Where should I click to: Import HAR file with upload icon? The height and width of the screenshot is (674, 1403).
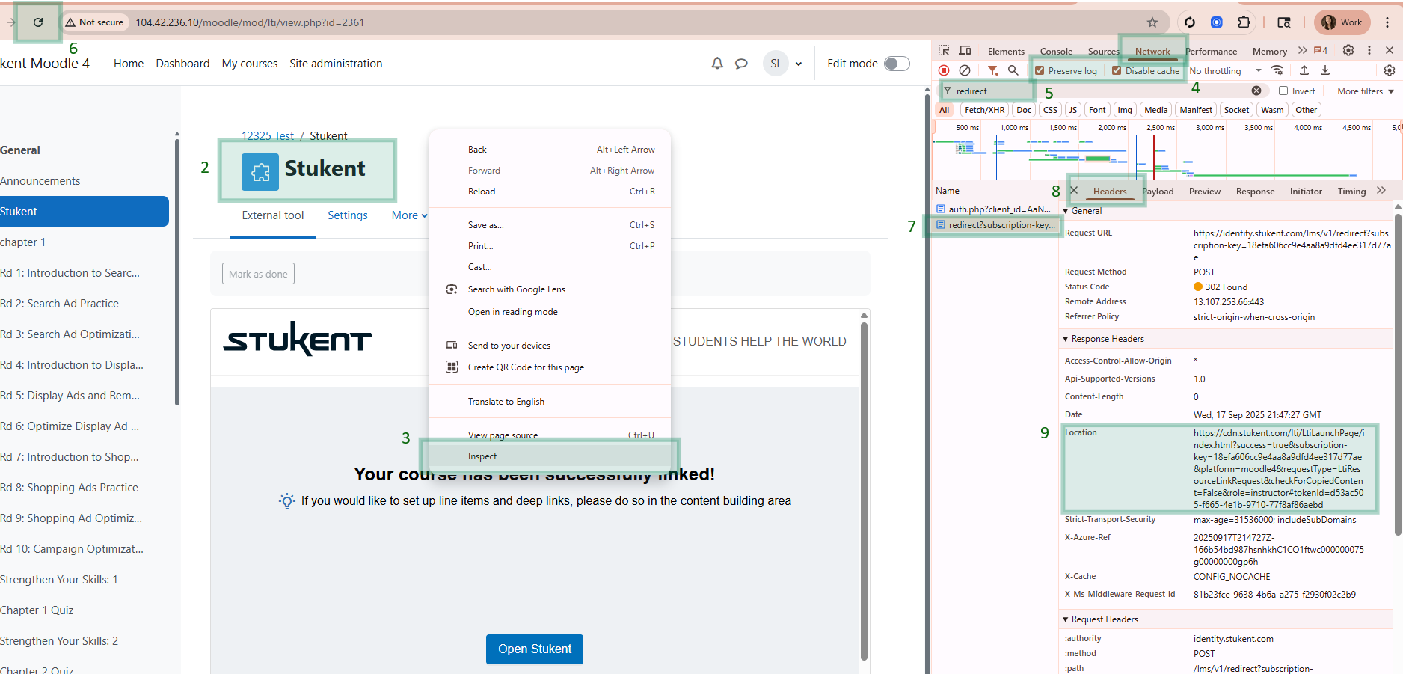click(1304, 70)
